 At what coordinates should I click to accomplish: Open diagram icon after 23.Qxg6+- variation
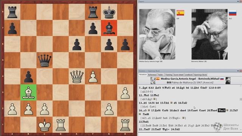point(183,118)
